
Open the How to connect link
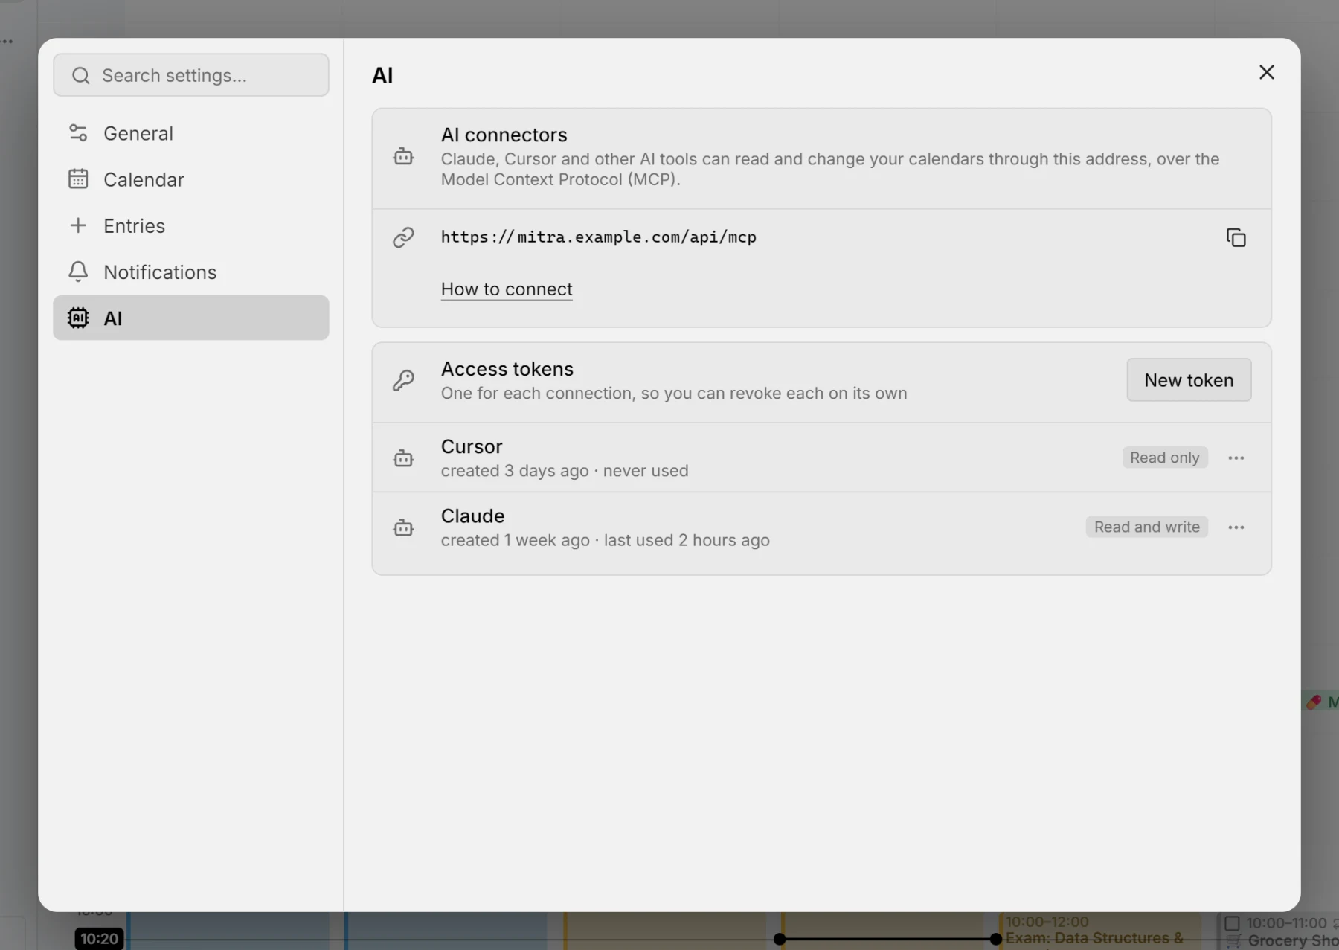pos(507,289)
